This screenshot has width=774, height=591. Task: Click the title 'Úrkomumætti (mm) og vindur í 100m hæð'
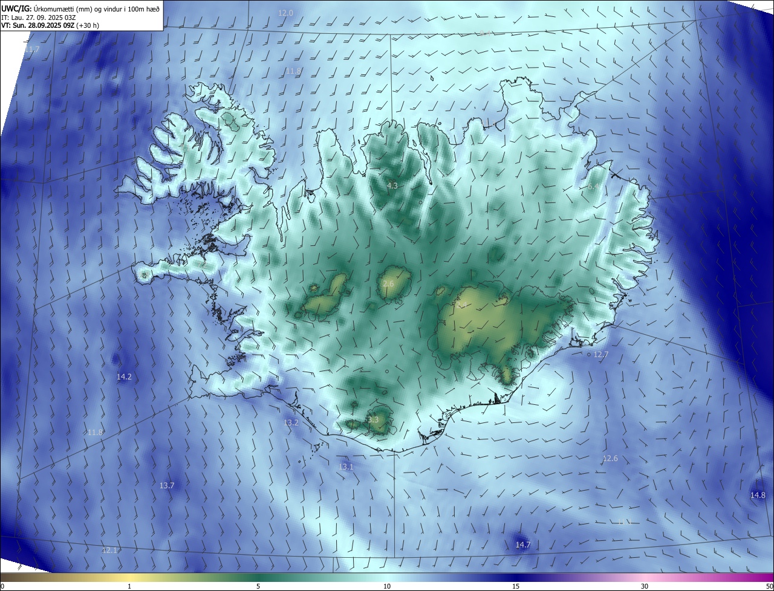pos(97,8)
